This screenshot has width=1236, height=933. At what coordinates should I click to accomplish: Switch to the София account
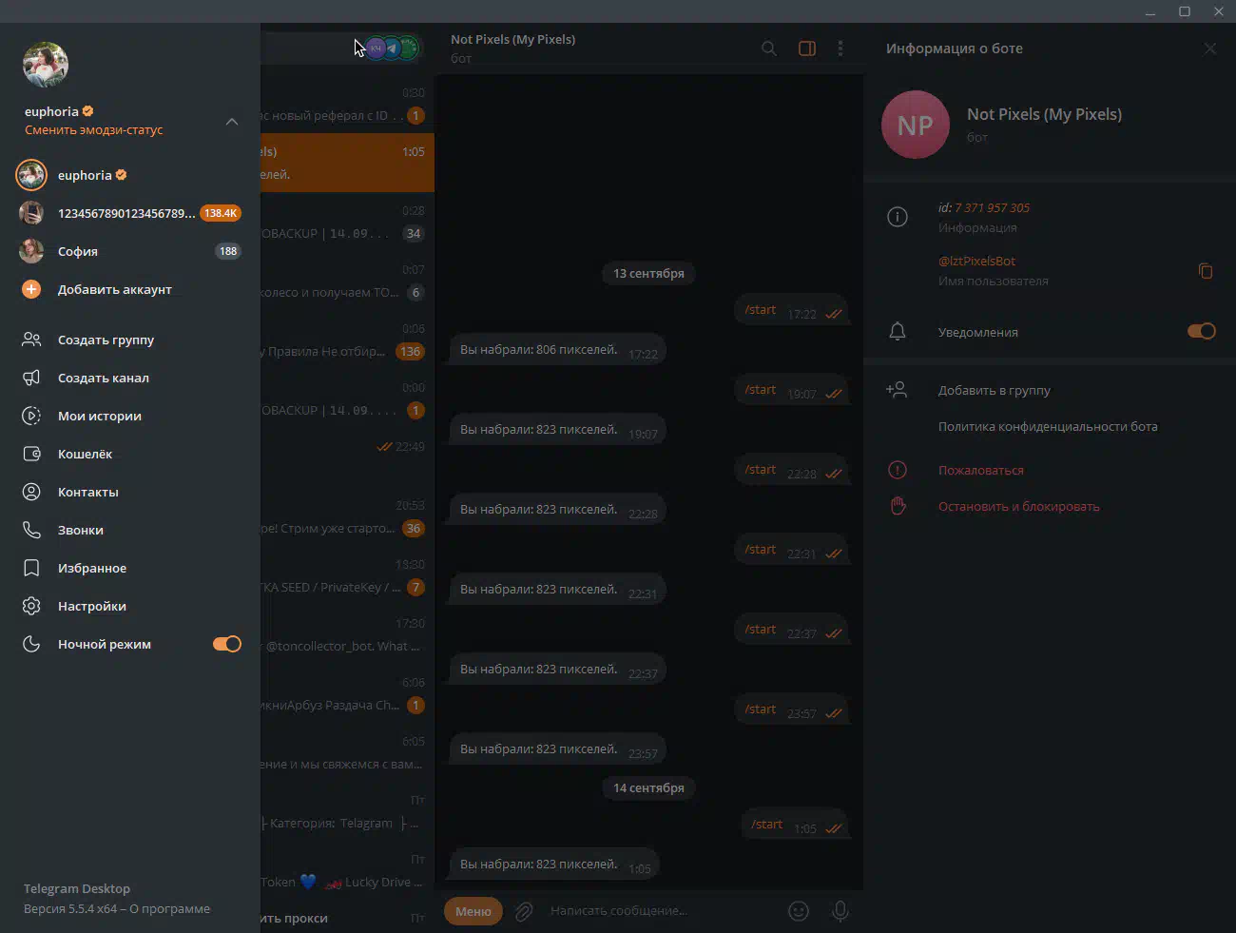coord(78,251)
